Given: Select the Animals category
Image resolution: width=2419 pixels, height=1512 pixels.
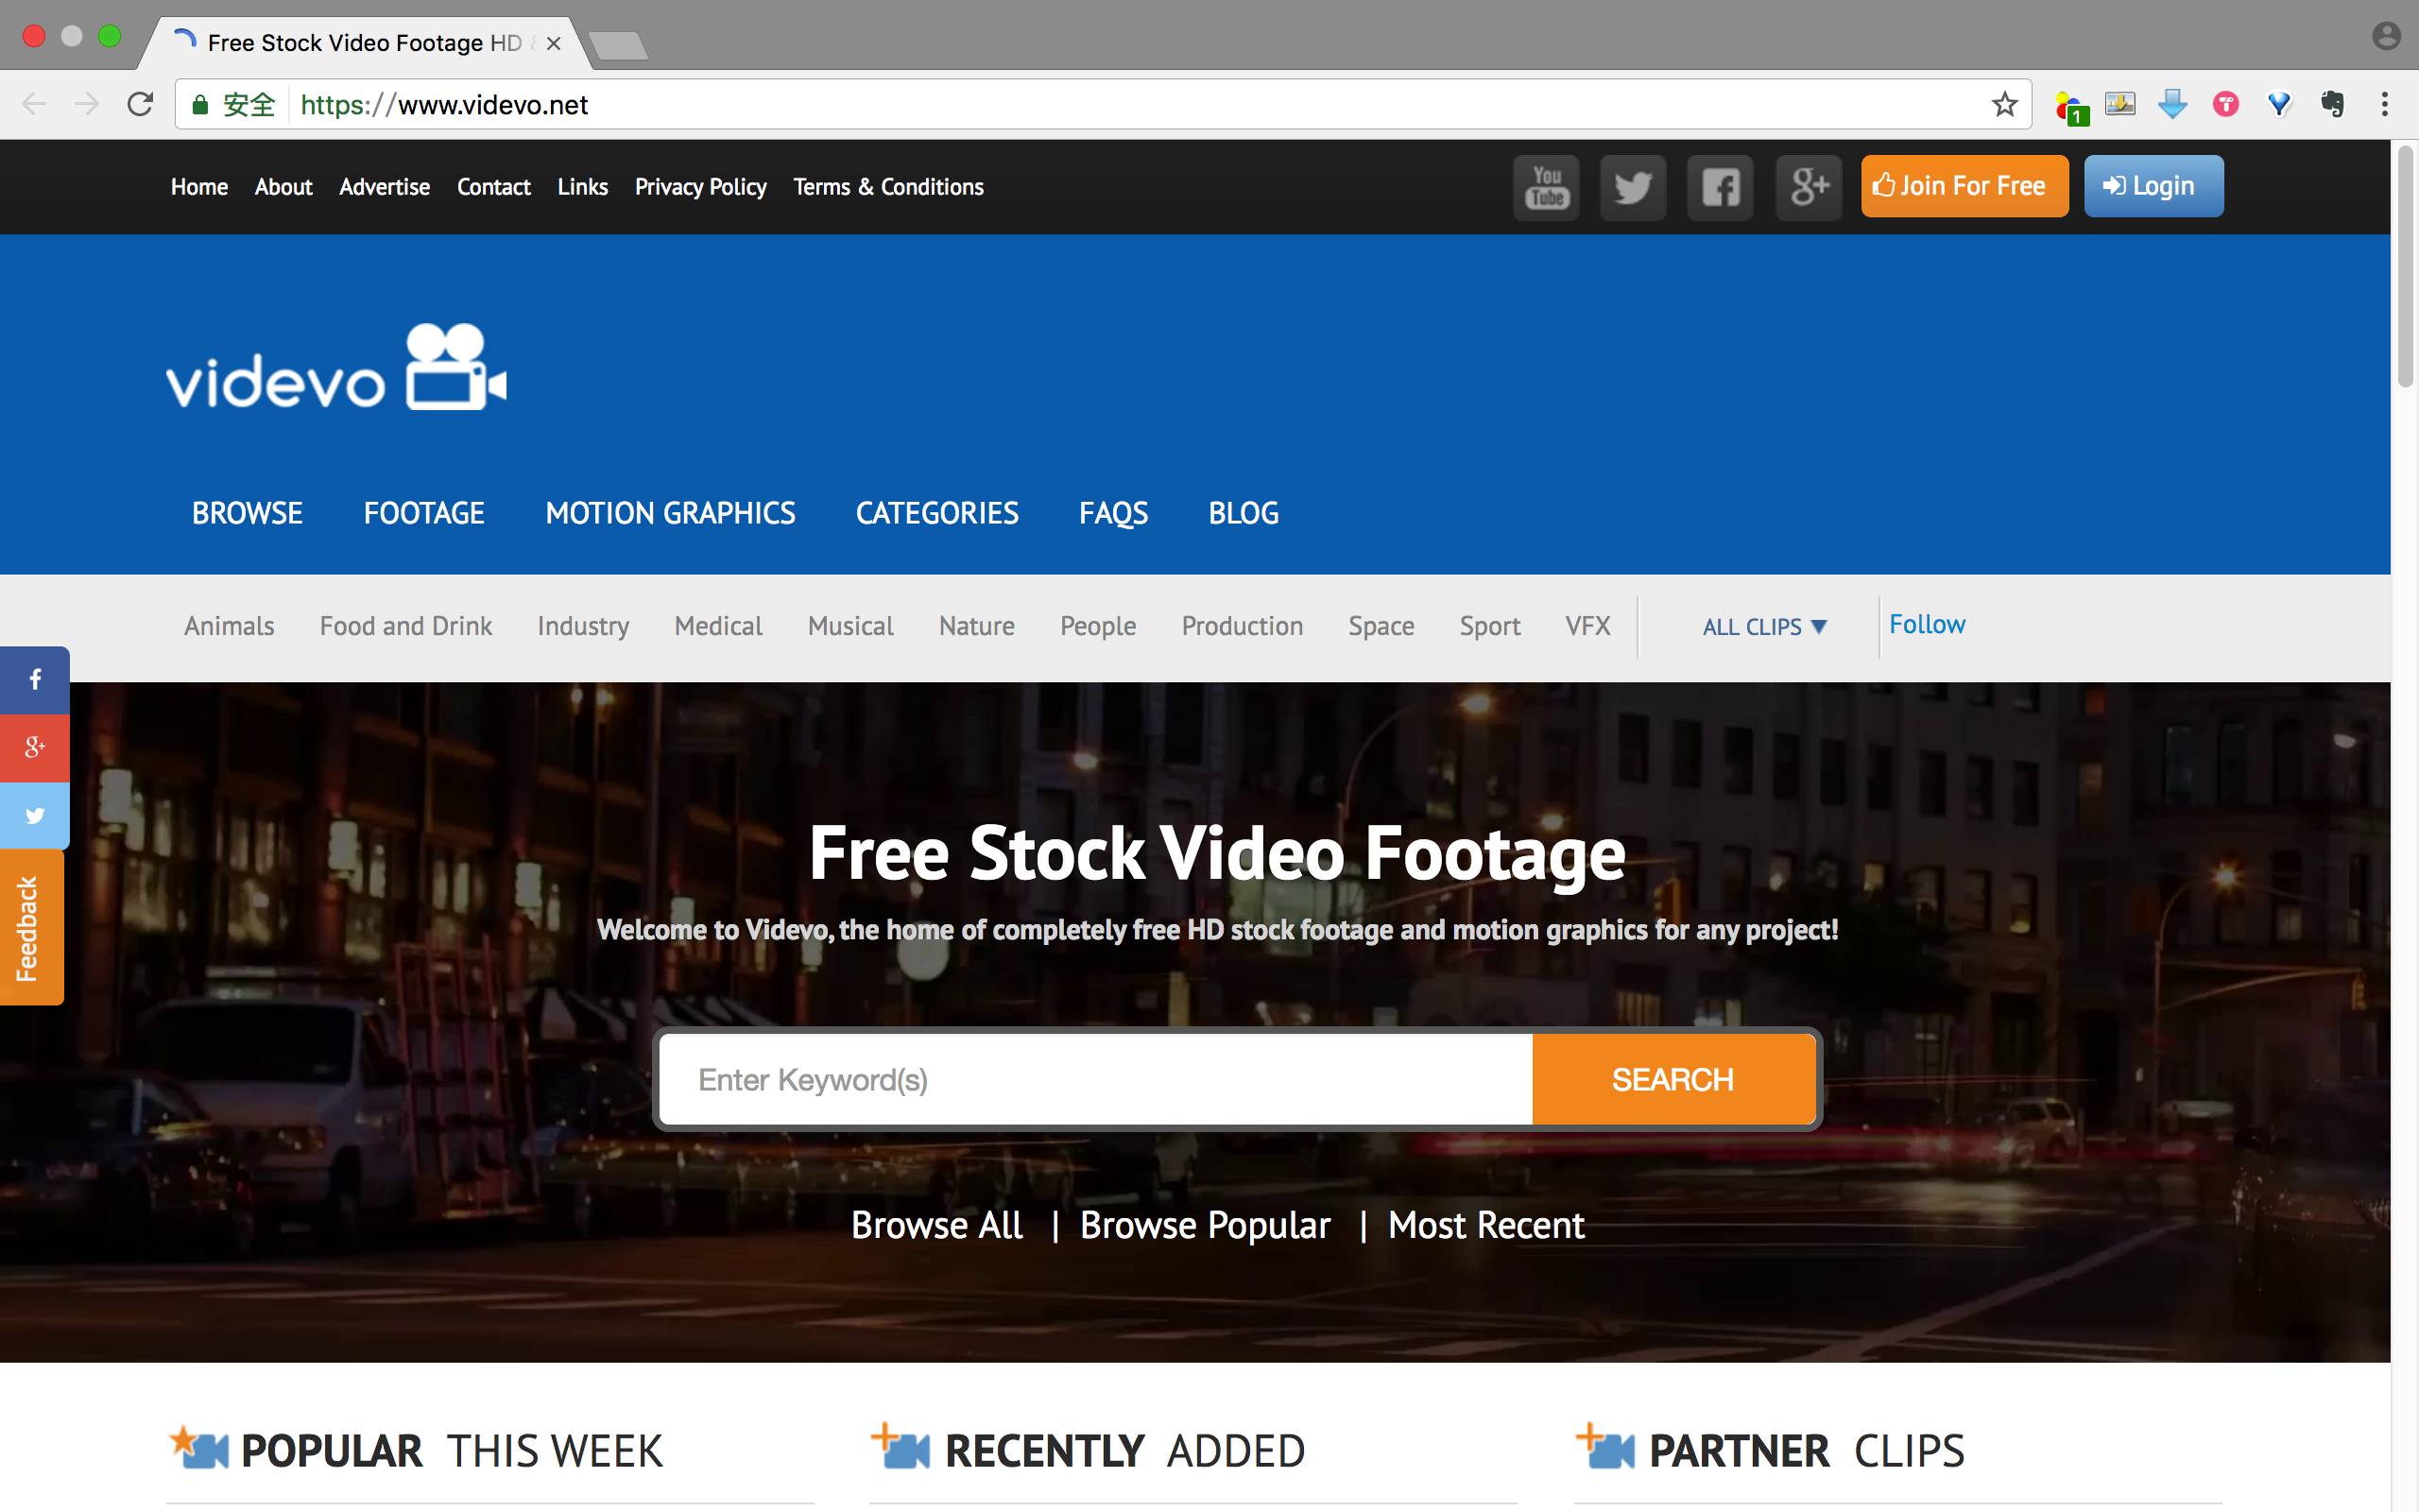Looking at the screenshot, I should tap(229, 626).
